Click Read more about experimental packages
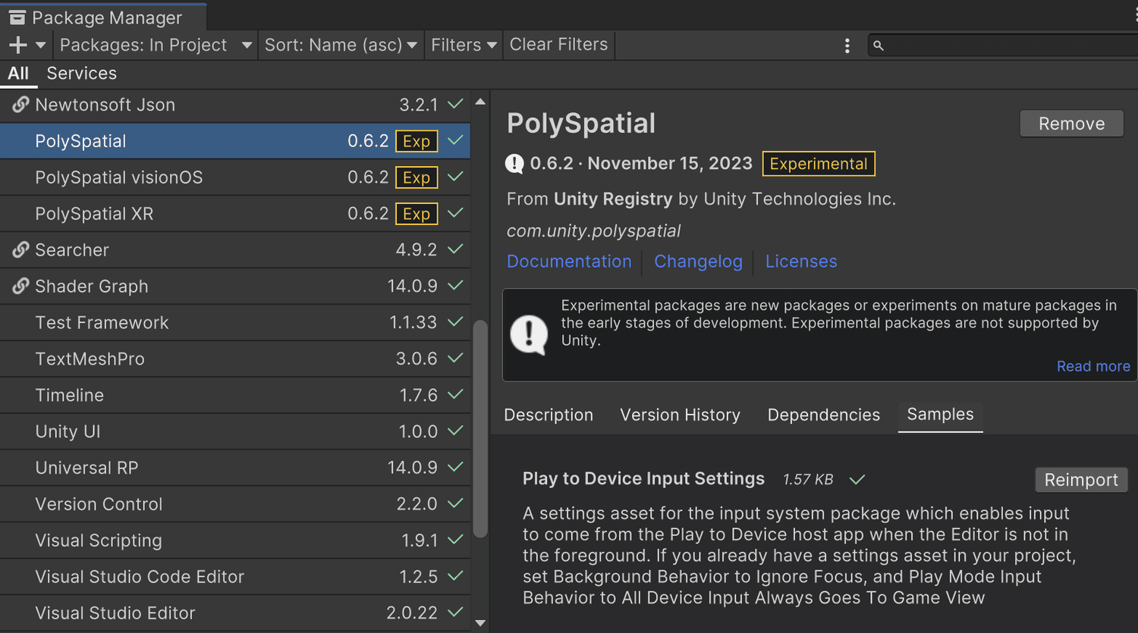Screen dimensions: 1138x633 (1093, 365)
